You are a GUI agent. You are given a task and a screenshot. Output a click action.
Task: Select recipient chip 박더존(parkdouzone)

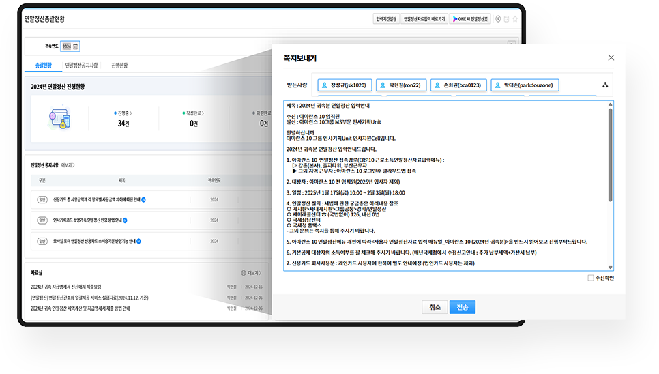click(x=525, y=85)
